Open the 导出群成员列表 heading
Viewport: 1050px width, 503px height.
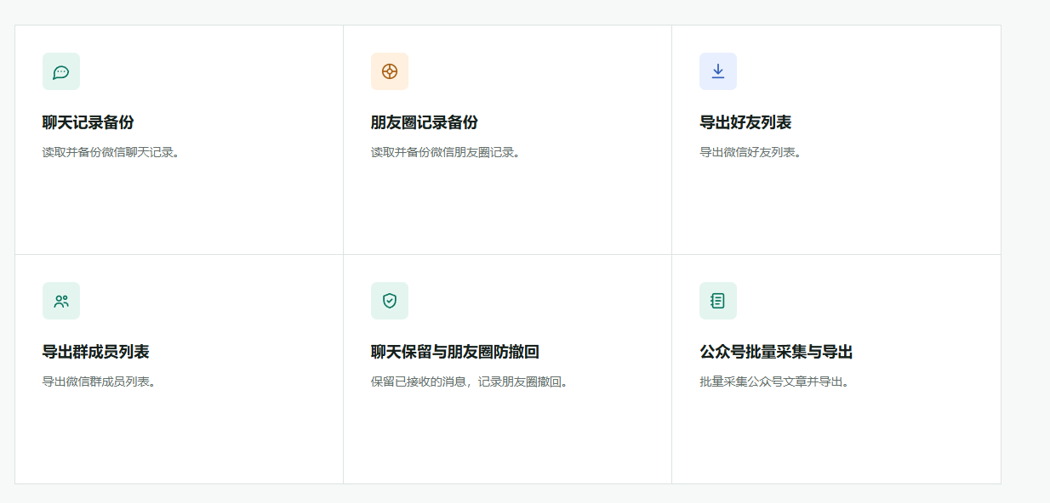click(96, 352)
